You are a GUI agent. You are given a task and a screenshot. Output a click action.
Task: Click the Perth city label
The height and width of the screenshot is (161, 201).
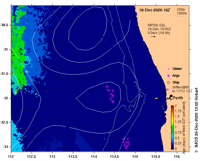(178, 98)
